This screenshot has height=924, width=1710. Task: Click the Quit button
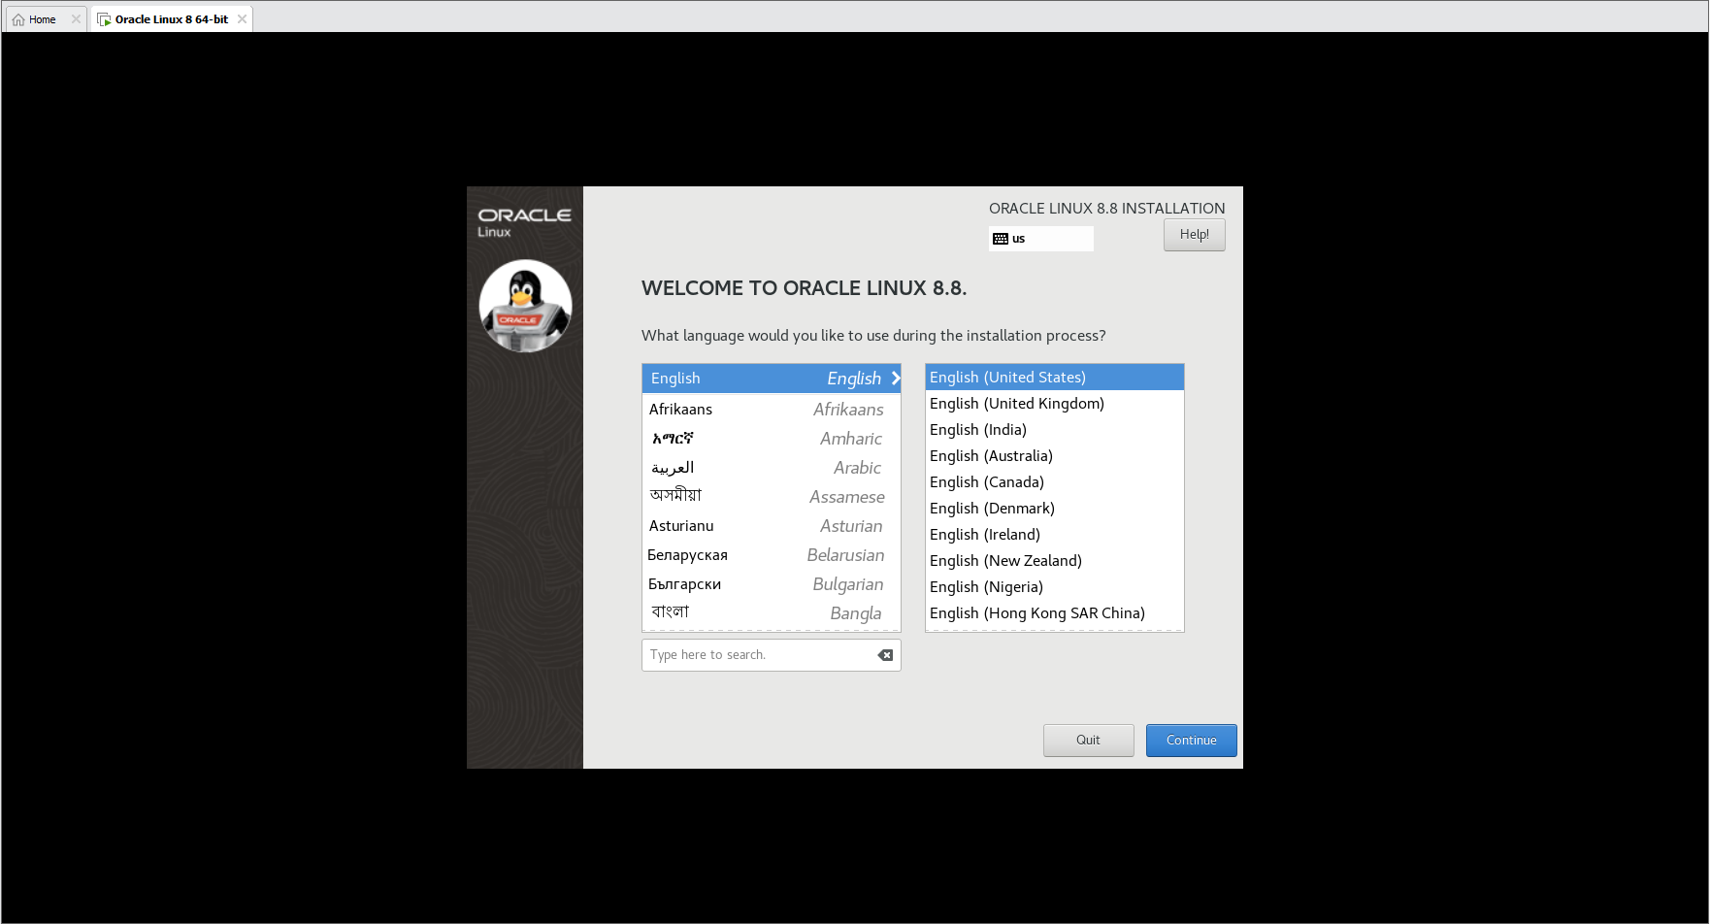click(x=1088, y=741)
